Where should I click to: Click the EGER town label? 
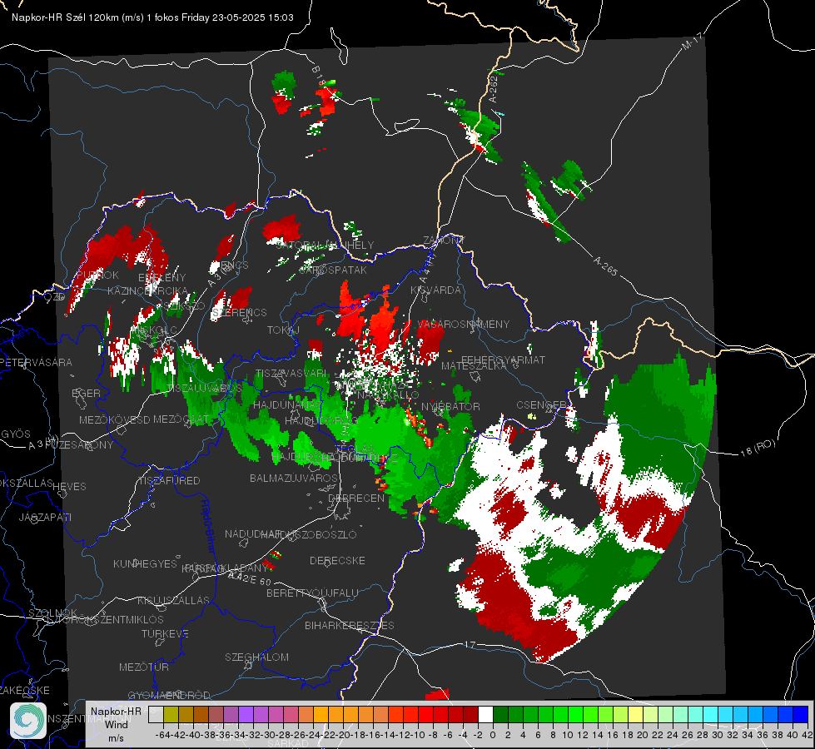(86, 394)
